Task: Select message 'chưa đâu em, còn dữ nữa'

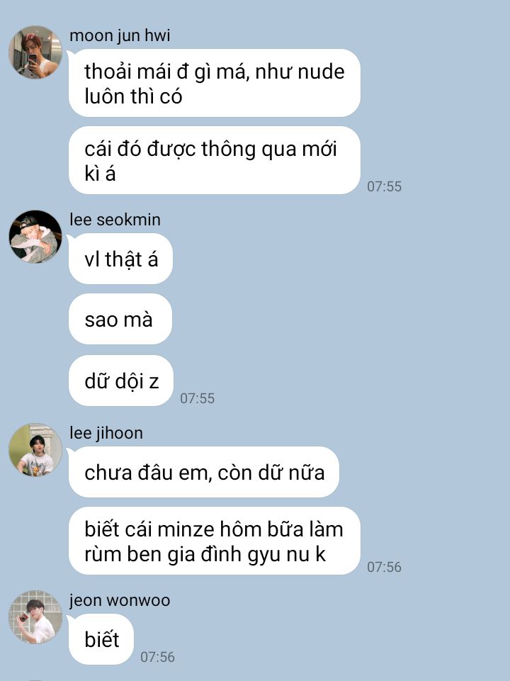Action: pos(204,472)
